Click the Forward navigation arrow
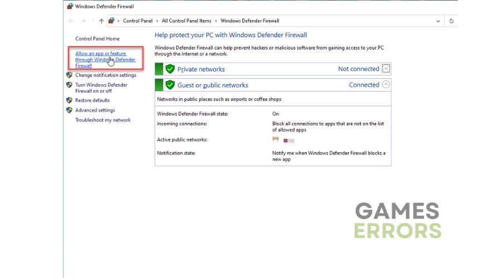 83,21
